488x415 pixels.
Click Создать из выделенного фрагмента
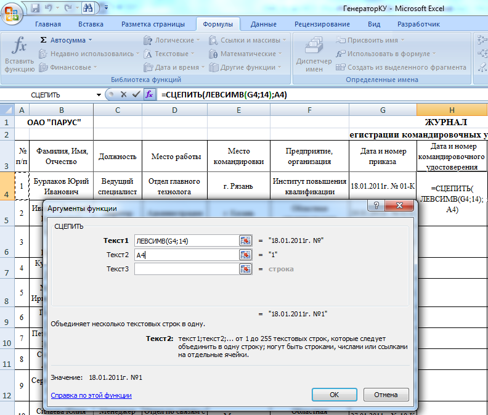(x=401, y=67)
